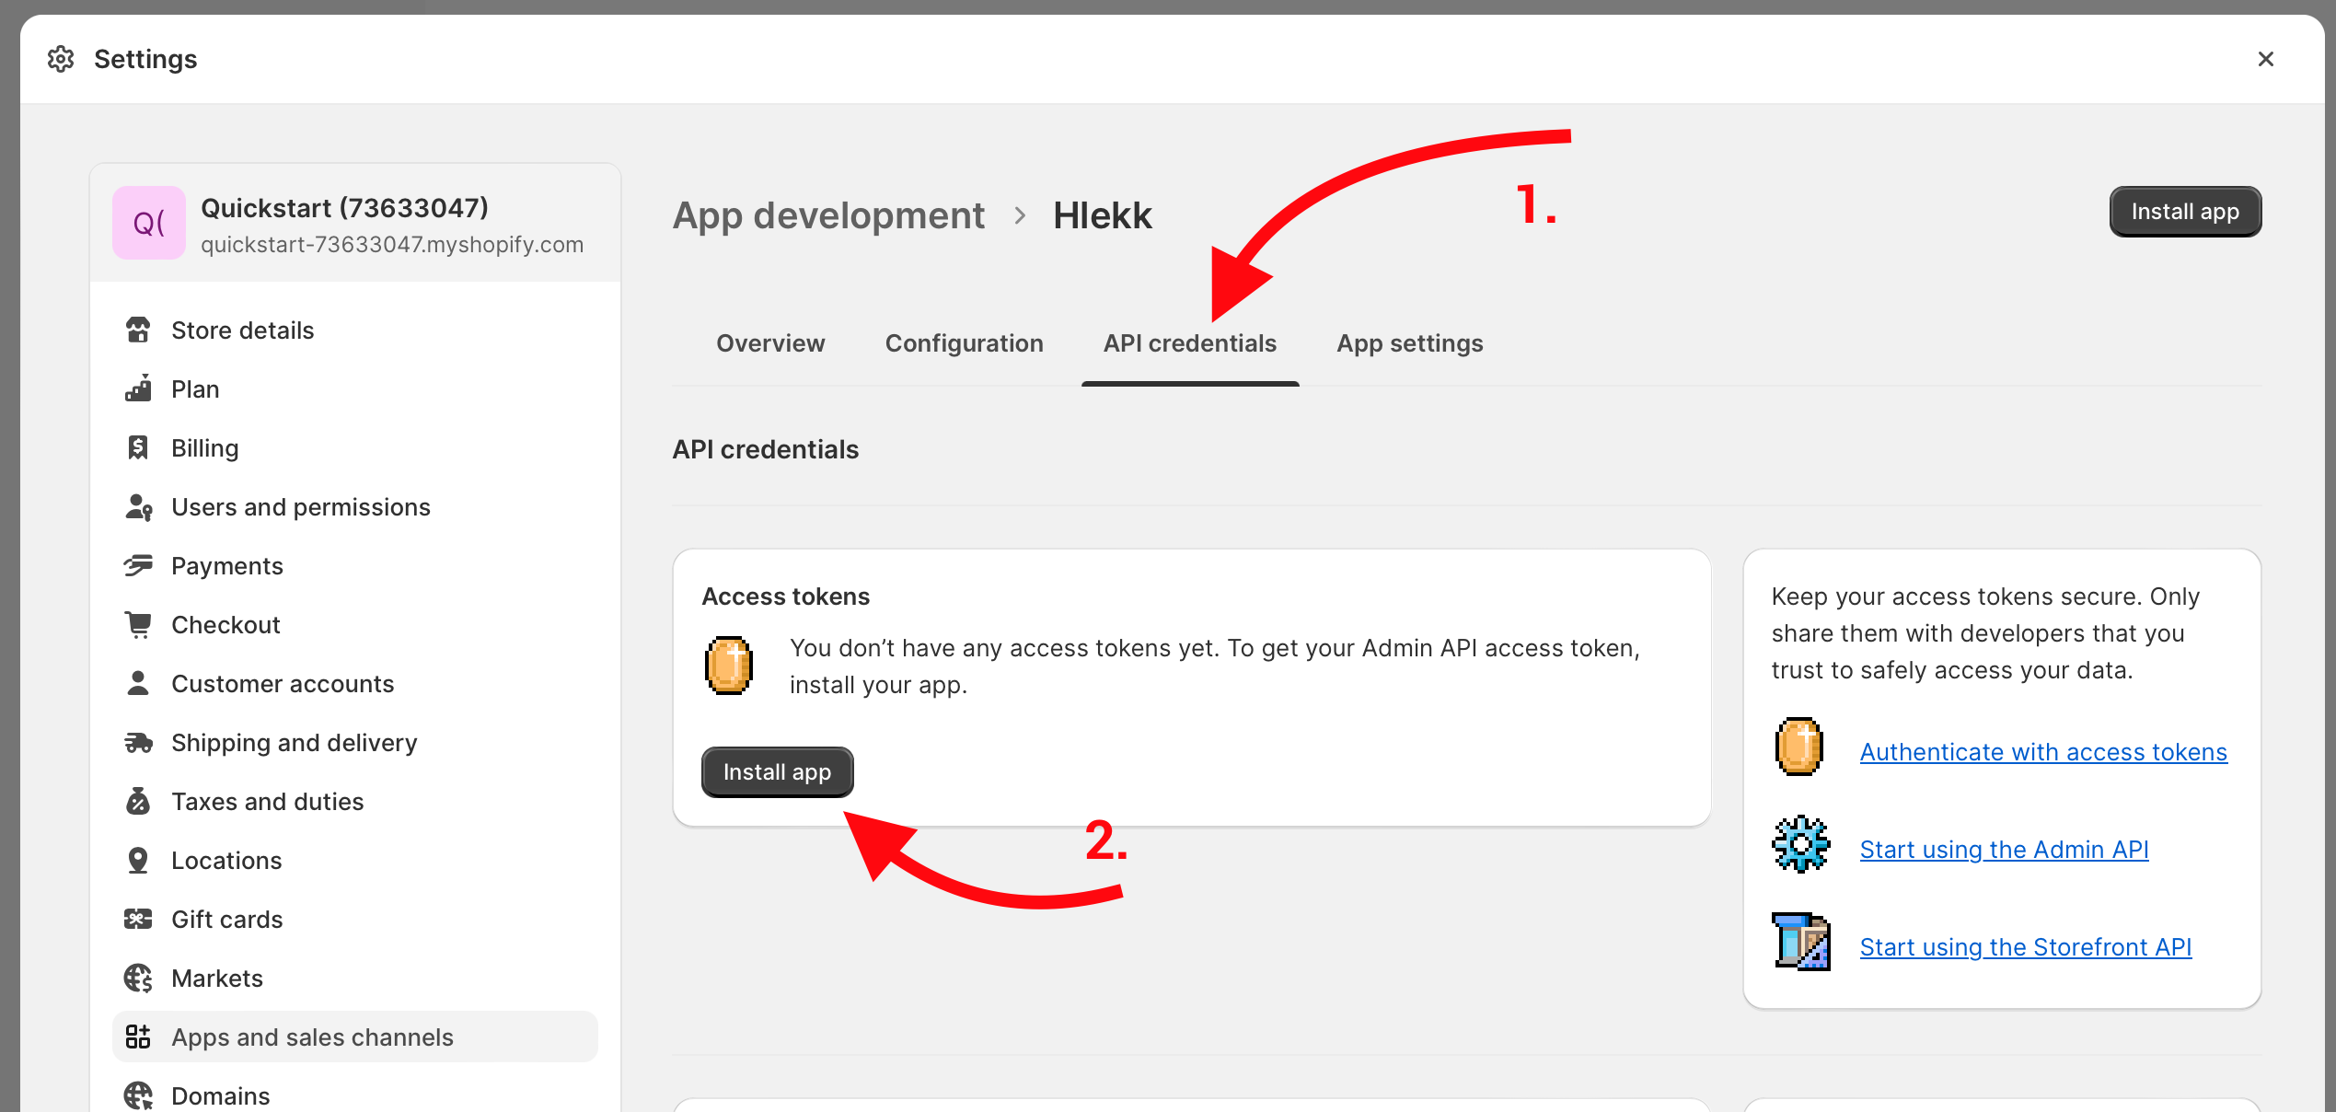Click the Quickstart (73633047) store name
This screenshot has width=2336, height=1112.
pyautogui.click(x=344, y=208)
